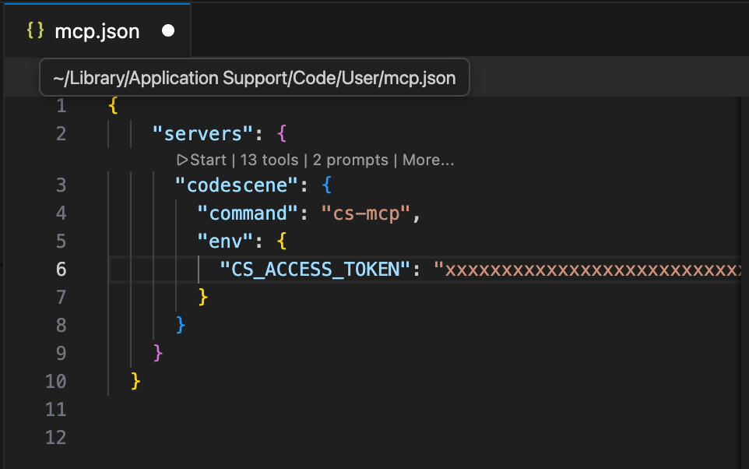Click line number 12 in the gutter

pyautogui.click(x=56, y=437)
